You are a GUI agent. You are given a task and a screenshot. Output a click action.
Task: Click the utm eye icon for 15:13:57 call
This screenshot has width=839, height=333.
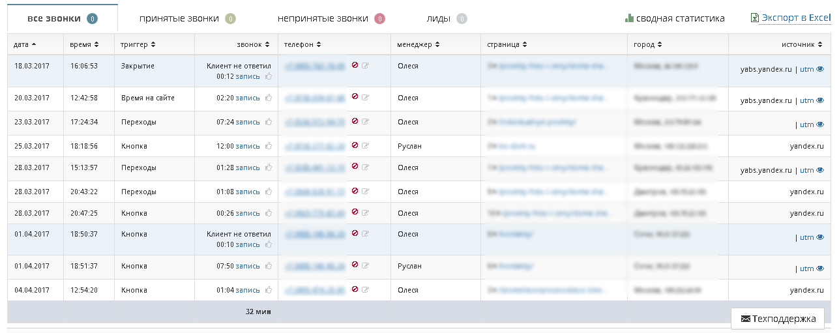click(820, 170)
